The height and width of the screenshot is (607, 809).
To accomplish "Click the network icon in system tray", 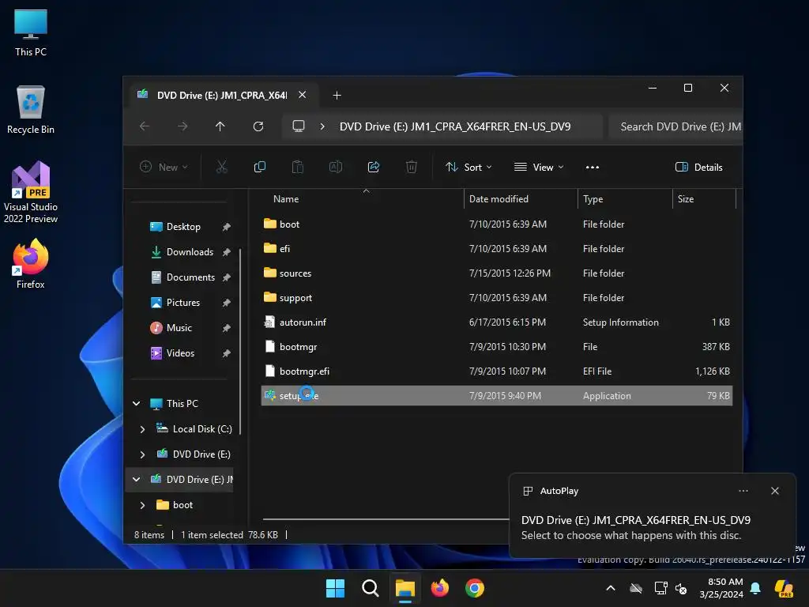I will 660,588.
